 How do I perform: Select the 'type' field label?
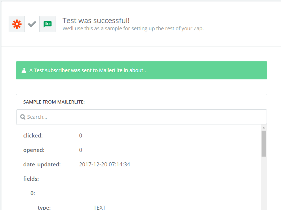tap(44, 207)
